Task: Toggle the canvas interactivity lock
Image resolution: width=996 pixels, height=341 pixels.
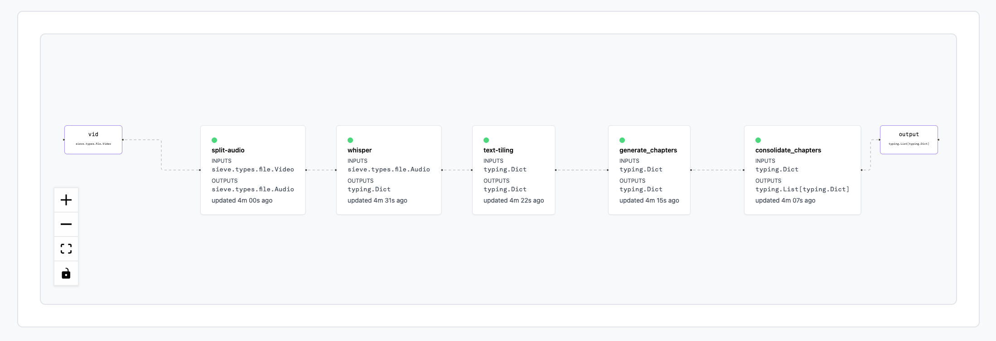Action: pyautogui.click(x=66, y=273)
